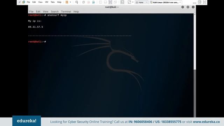Image resolution: width=224 pixels, height=126 pixels.
Task: Open the VMware View menu
Action: 40,2
